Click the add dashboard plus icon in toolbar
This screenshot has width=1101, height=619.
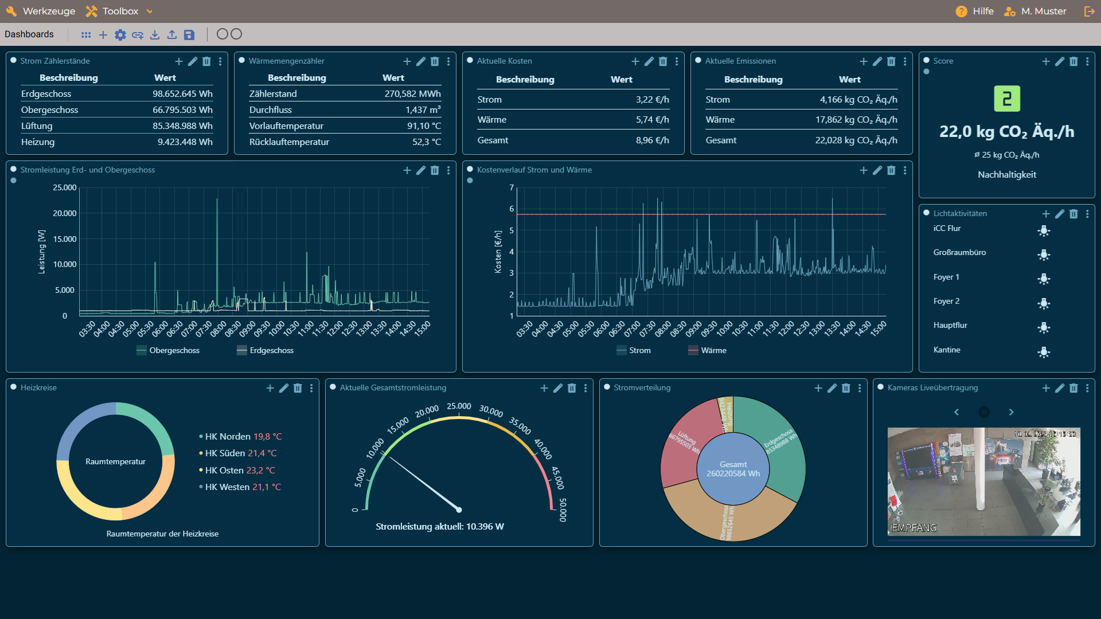click(x=103, y=35)
